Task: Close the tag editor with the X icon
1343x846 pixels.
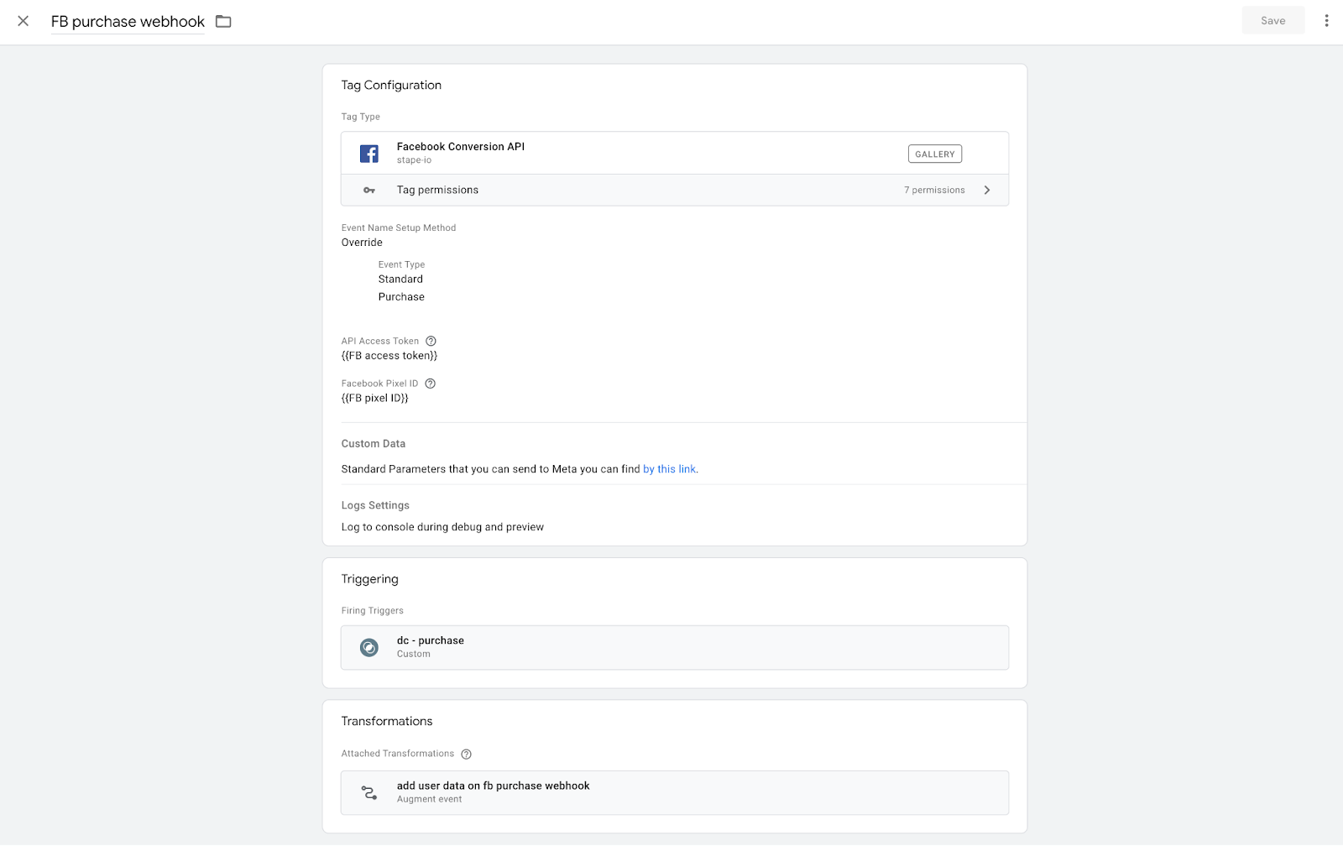Action: coord(23,22)
